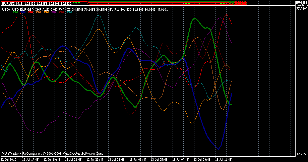Click the 12 Jul 23:45 time label
The image size is (308, 162).
(95, 159)
